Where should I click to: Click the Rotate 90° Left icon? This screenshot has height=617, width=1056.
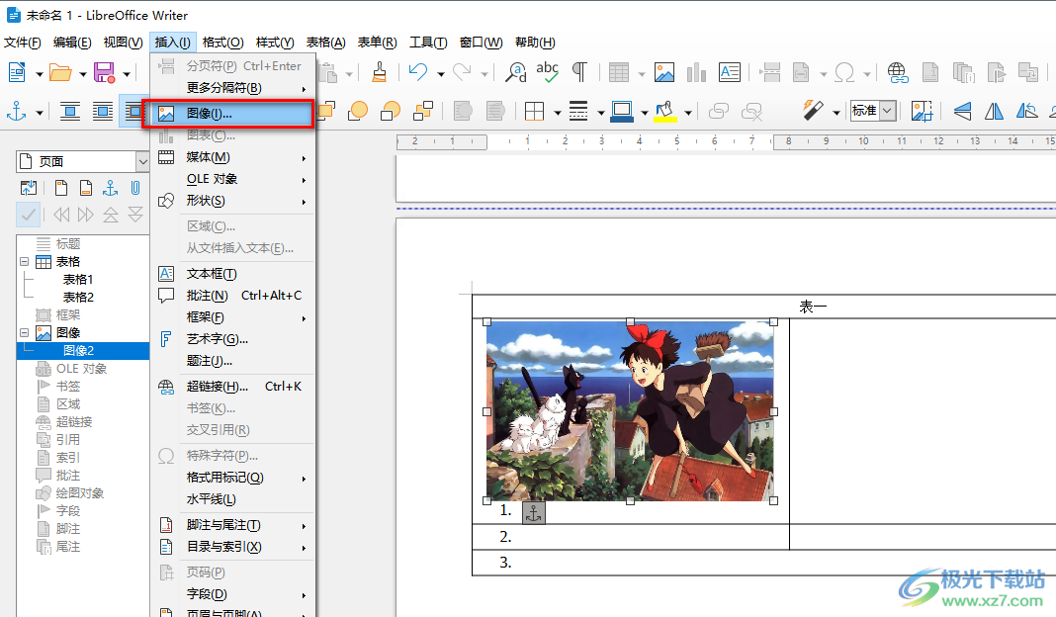(1026, 111)
